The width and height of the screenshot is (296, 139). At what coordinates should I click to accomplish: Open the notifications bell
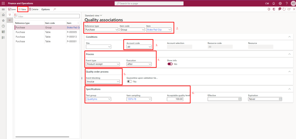click(274, 3)
